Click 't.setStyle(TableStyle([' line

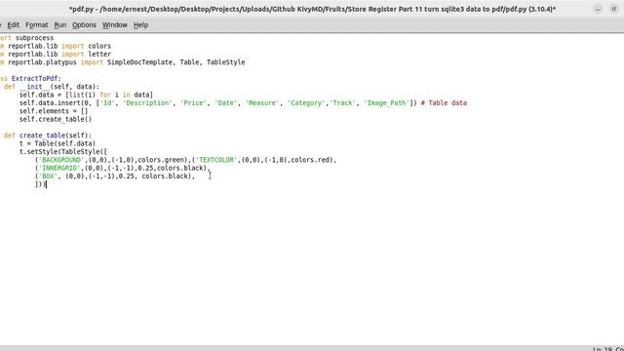click(62, 152)
